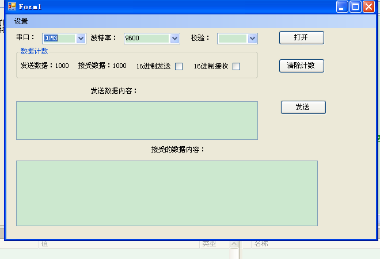The width and height of the screenshot is (380, 259).
Task: Open the 设置 menu
Action: [x=21, y=21]
